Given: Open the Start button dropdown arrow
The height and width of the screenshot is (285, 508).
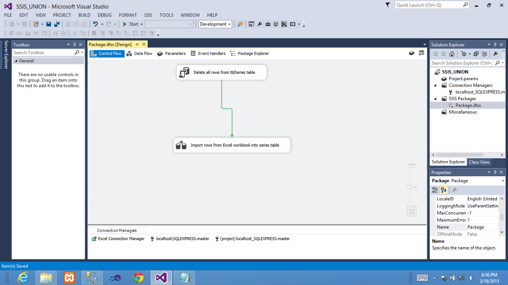Looking at the screenshot, I should point(142,24).
